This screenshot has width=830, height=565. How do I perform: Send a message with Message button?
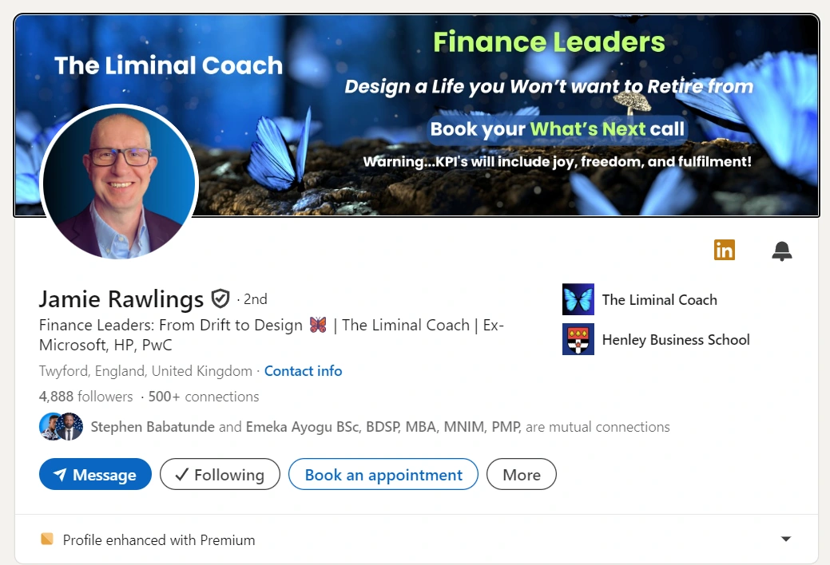[x=95, y=474]
